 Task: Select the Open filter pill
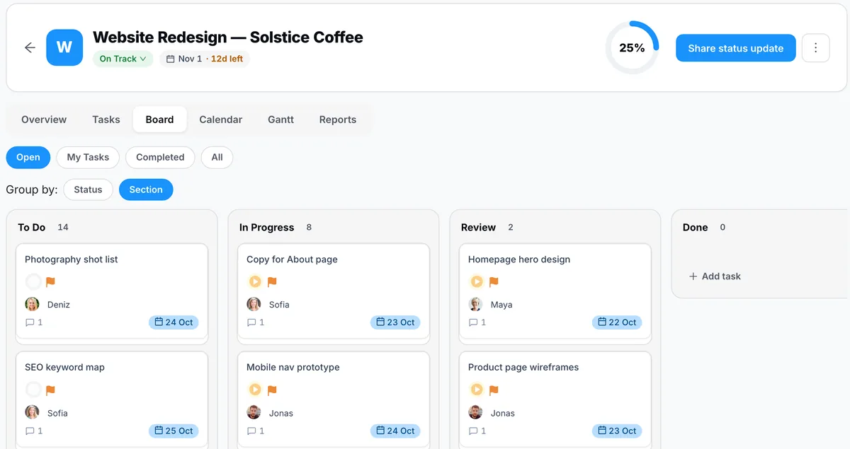click(x=28, y=157)
